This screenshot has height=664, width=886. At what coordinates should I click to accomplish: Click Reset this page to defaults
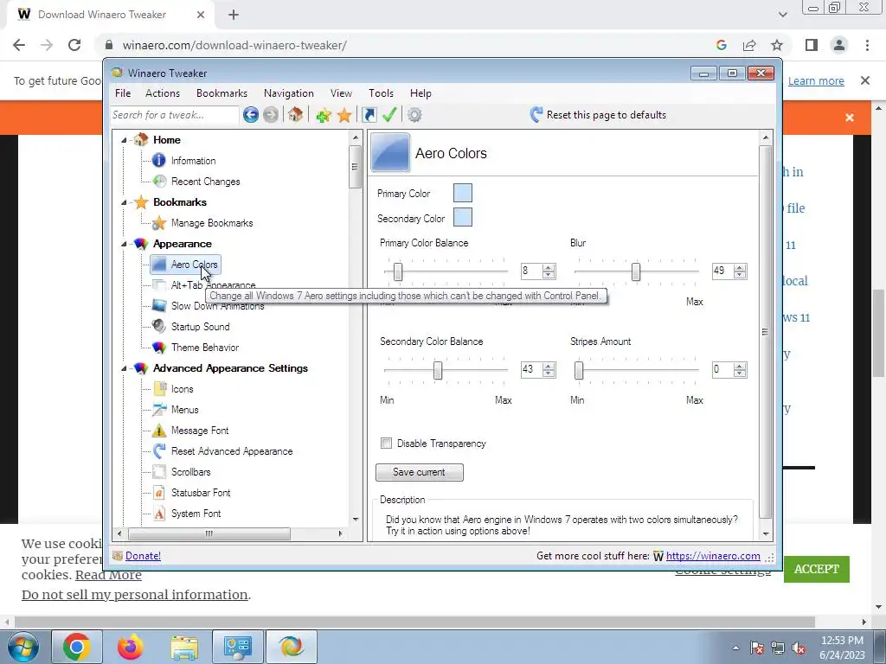(598, 115)
